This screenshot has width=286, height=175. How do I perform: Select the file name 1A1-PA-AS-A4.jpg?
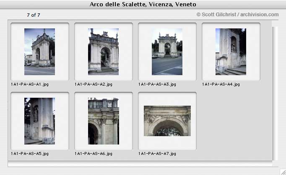pyautogui.click(x=221, y=84)
